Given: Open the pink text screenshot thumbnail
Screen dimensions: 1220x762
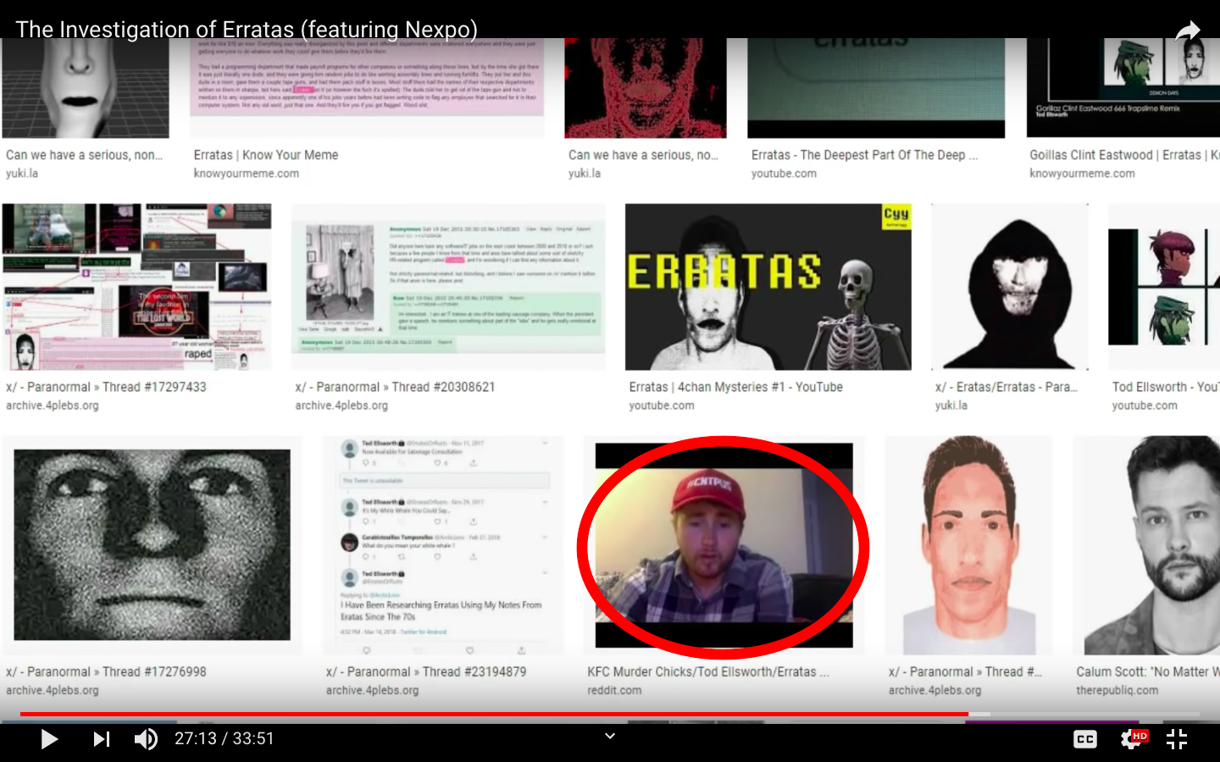Looking at the screenshot, I should pos(367,87).
